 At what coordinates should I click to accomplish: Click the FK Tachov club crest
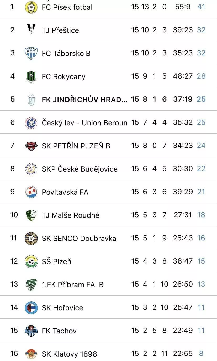pos(31,331)
